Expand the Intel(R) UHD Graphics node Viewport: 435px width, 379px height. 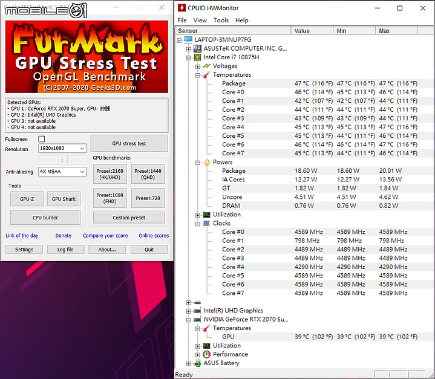pos(189,311)
